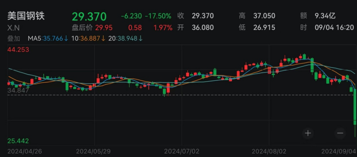
Task: Click the ticker symbol X.N
Action: (x=14, y=28)
